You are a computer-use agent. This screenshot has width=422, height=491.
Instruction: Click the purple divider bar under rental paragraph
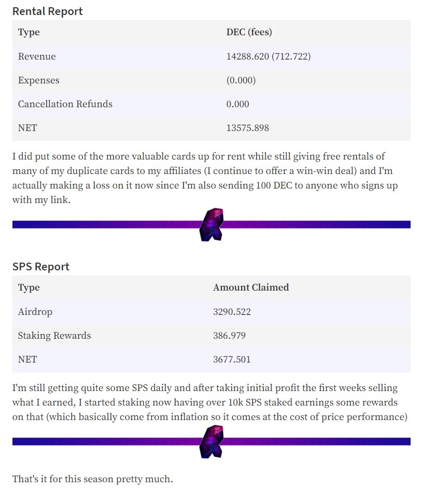click(x=212, y=224)
